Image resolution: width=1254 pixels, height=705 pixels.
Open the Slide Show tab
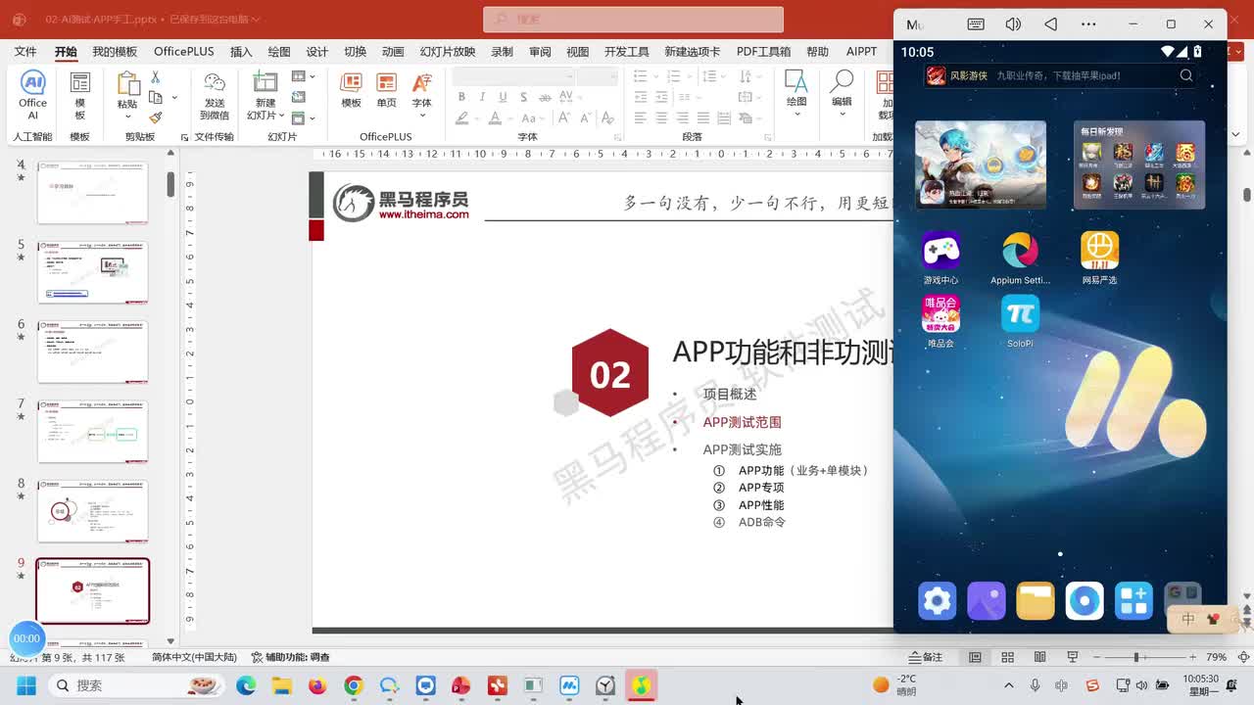(x=448, y=52)
